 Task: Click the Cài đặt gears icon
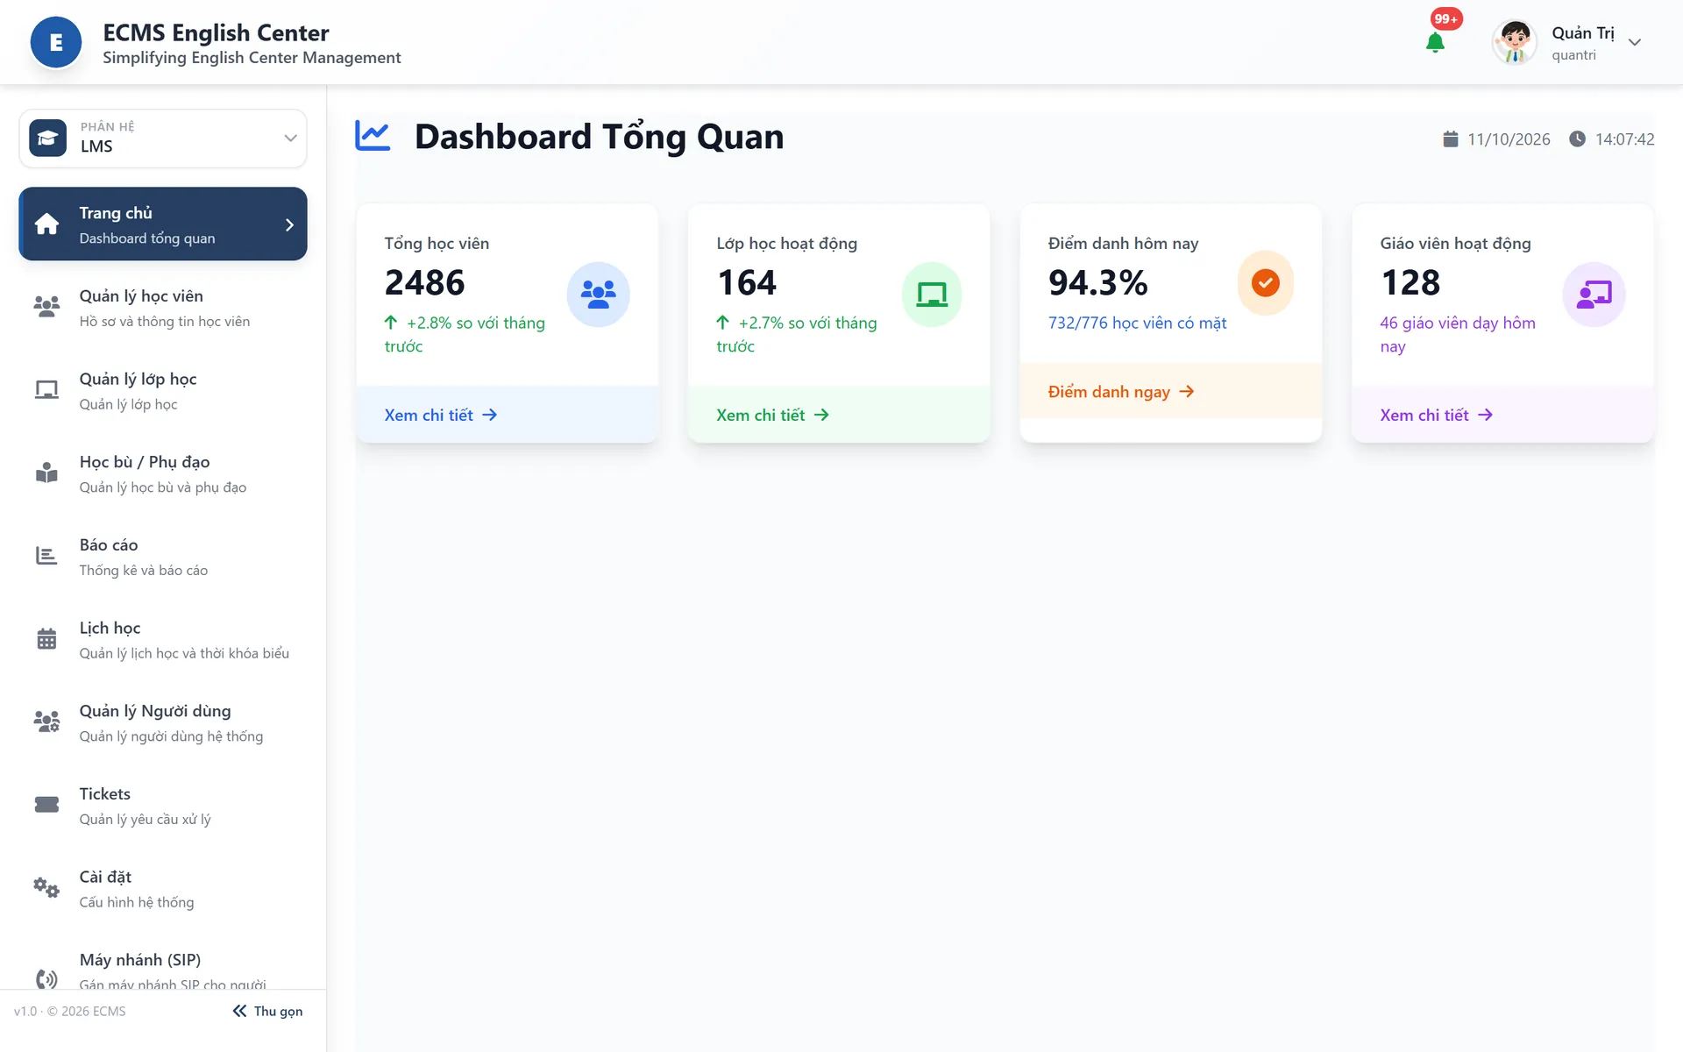(46, 887)
